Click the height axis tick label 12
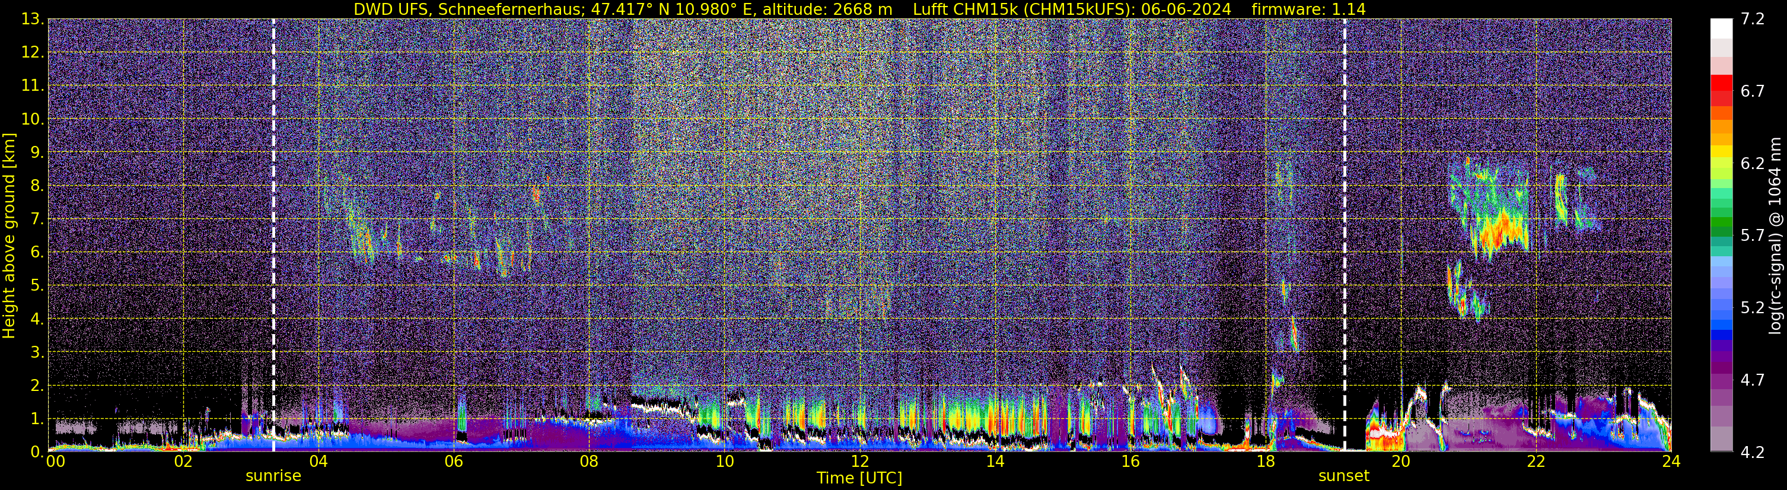The width and height of the screenshot is (1787, 490). [32, 53]
